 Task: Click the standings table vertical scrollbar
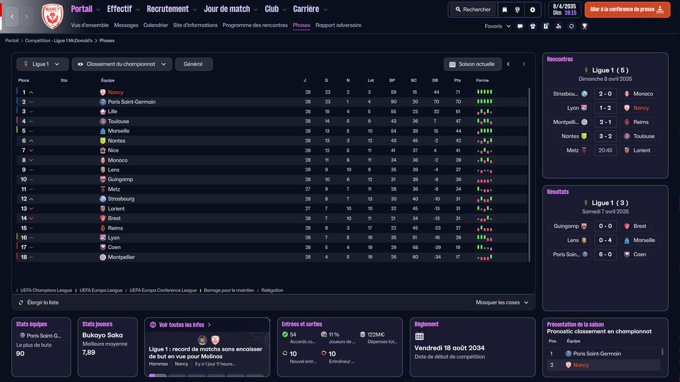[530, 174]
